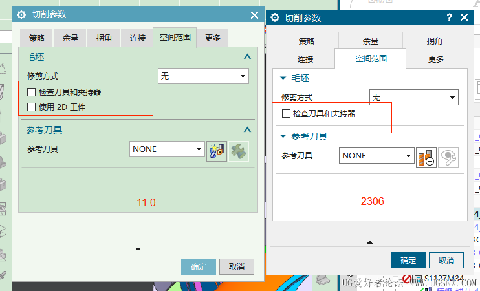Viewport: 480px width, 291px height.
Task: Click the help question mark in the 2306 dialog
Action: 449,17
